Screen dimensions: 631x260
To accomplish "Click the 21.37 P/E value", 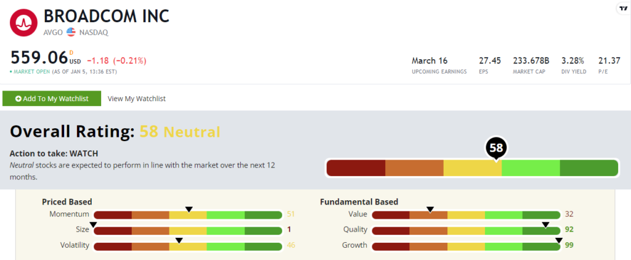I will (x=609, y=61).
